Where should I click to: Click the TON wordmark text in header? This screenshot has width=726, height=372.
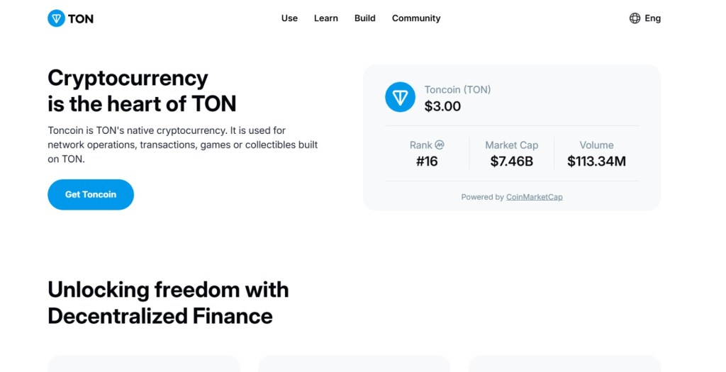point(81,19)
